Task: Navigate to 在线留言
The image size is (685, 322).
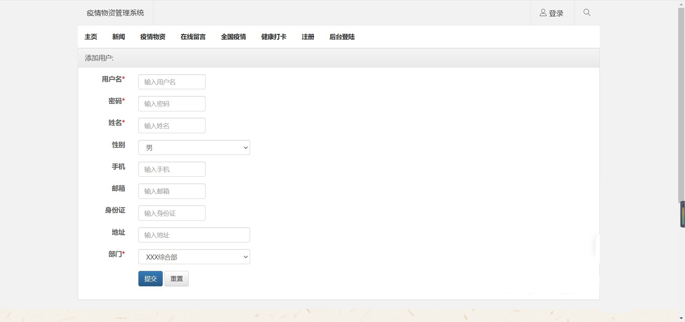Action: click(x=193, y=37)
